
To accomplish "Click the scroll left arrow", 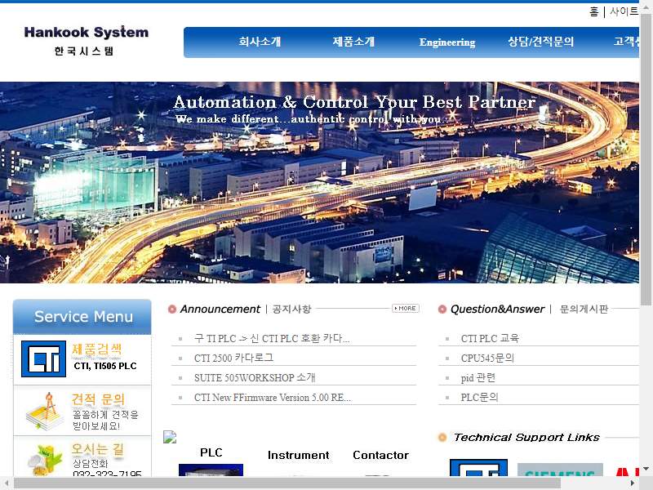I will tap(7, 483).
